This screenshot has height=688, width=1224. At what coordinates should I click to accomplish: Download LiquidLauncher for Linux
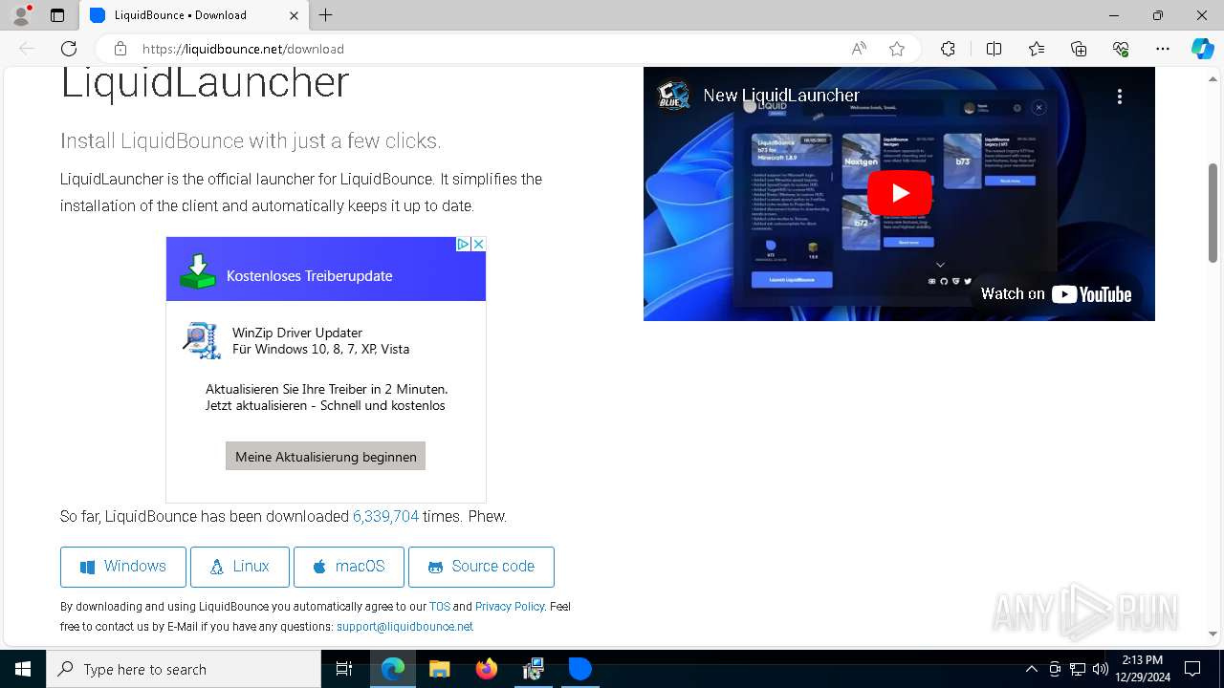(240, 567)
